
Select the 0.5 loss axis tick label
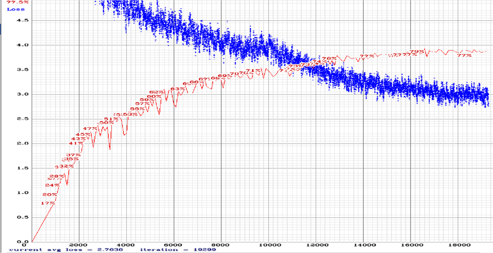(23, 217)
